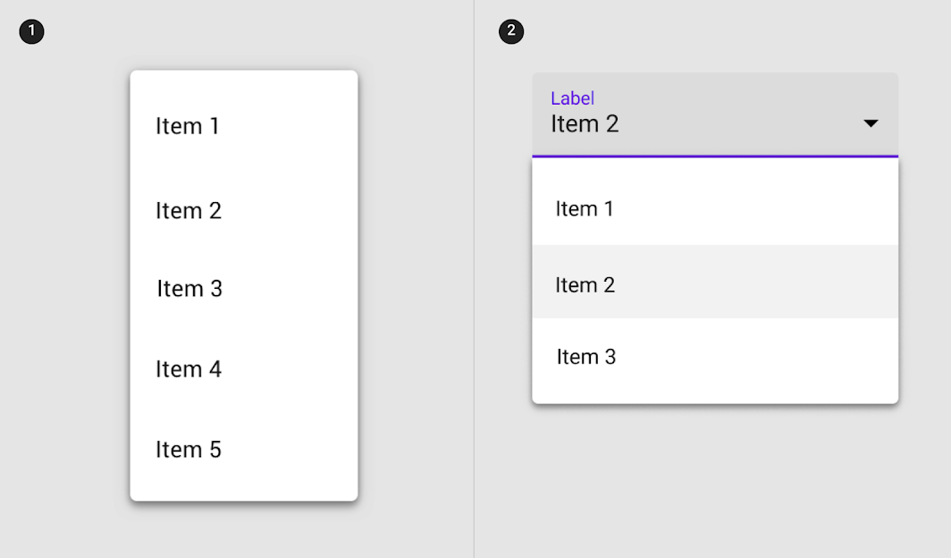The height and width of the screenshot is (558, 951).
Task: Click the purple "Label" text
Action: (573, 98)
